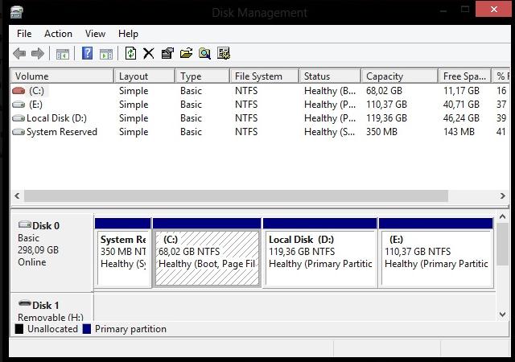Click the Forward arrow toolbar icon
This screenshot has width=515, height=362.
point(38,53)
